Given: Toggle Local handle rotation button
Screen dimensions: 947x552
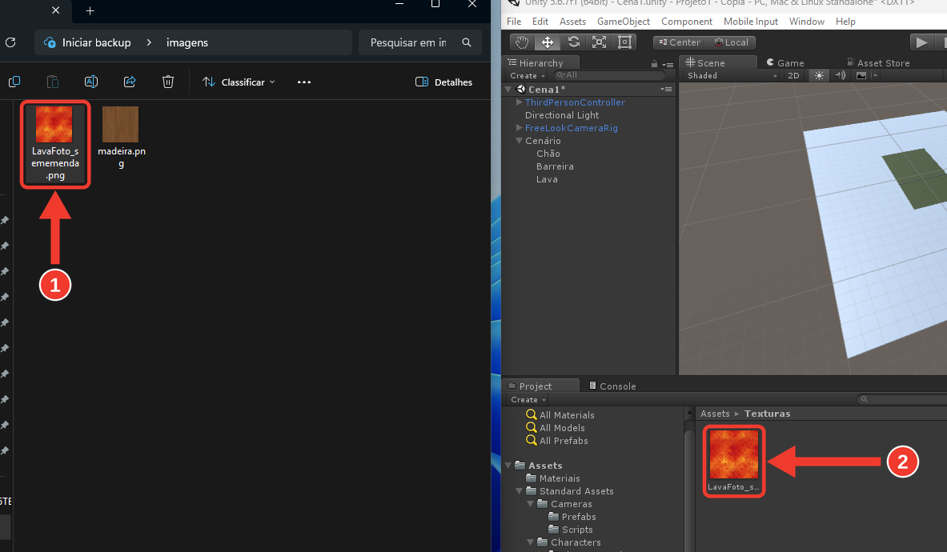Looking at the screenshot, I should pyautogui.click(x=731, y=42).
